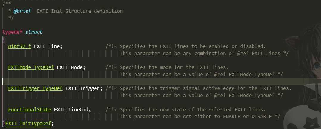Follow the EXTITrigger_TypeDef type link
The width and height of the screenshot is (321, 129).
[x=35, y=88]
